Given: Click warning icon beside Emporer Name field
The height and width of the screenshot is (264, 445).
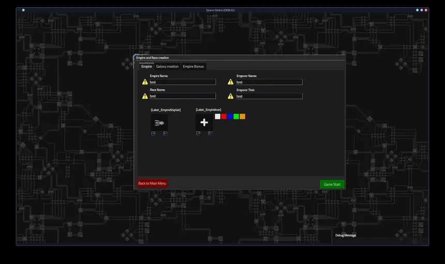Looking at the screenshot, I should (230, 82).
